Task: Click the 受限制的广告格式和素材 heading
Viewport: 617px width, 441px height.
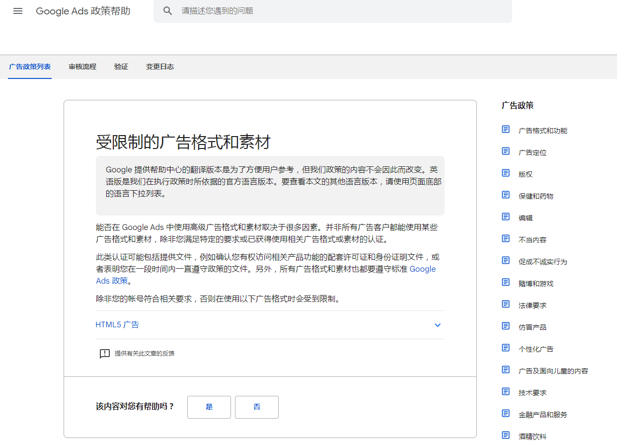Action: (x=183, y=142)
